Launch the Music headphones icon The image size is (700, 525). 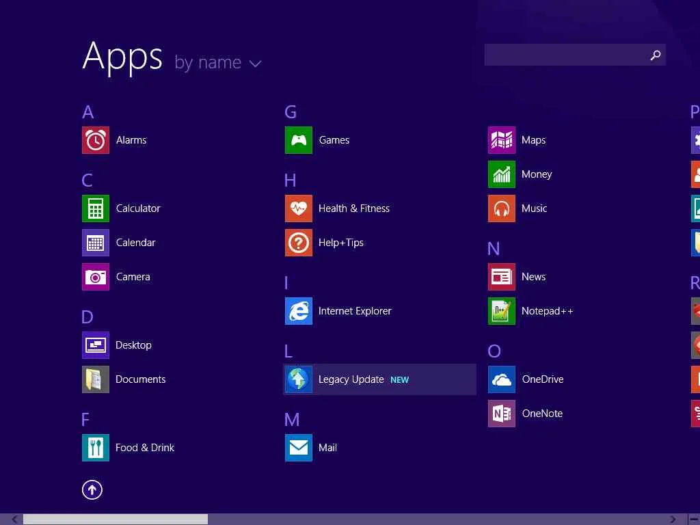pos(502,208)
